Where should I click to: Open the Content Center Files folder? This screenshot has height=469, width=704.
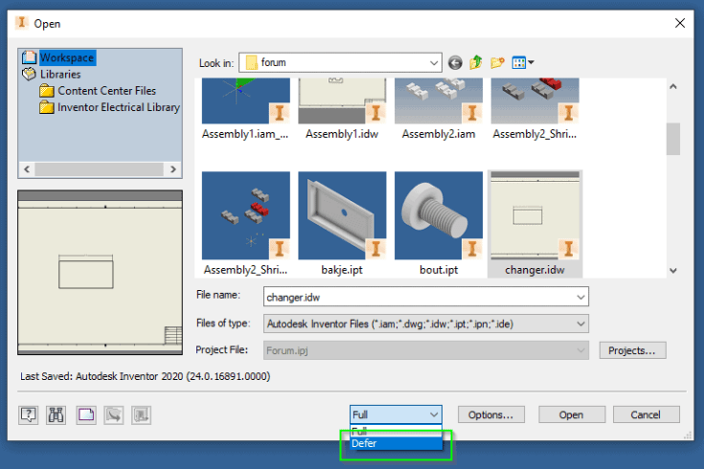(105, 91)
